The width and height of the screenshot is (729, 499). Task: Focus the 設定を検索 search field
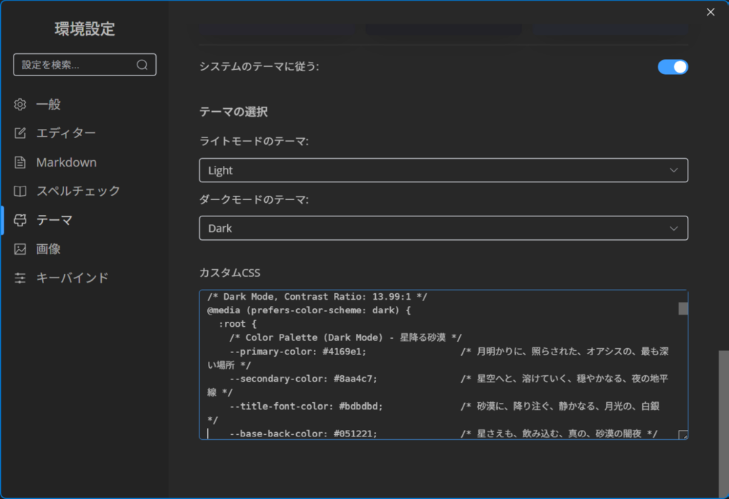coord(85,65)
